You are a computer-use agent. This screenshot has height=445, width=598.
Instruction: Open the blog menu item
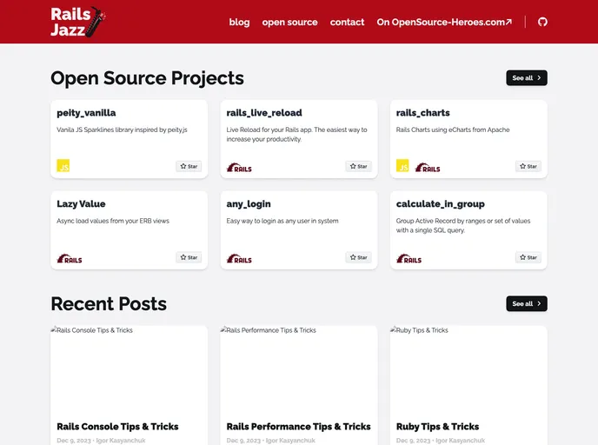point(239,22)
